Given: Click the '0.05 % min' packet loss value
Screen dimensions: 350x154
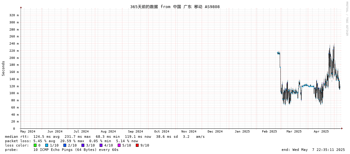Looking at the screenshot, I should (100, 141).
